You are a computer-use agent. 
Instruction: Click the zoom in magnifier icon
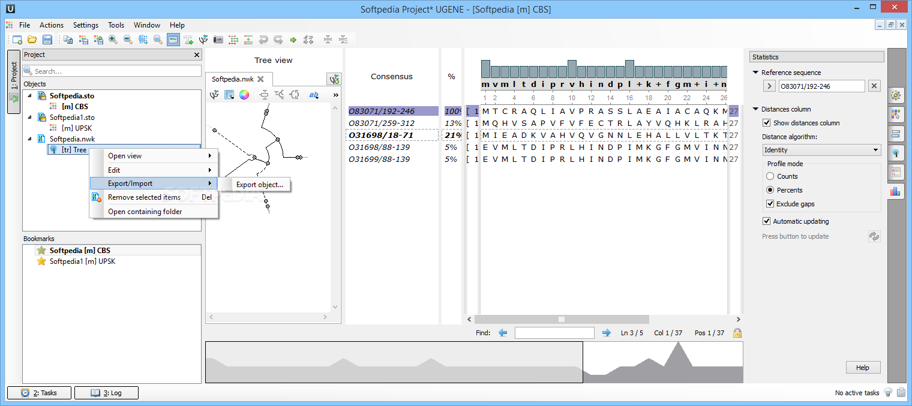113,40
